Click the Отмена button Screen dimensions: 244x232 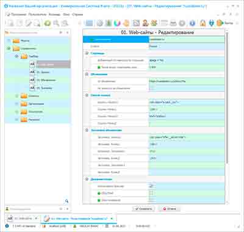coord(169,209)
